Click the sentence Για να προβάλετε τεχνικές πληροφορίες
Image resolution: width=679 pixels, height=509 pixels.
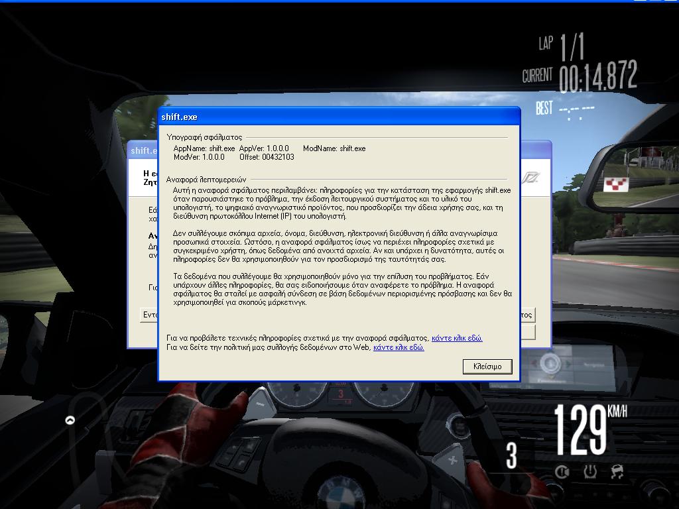(298, 338)
